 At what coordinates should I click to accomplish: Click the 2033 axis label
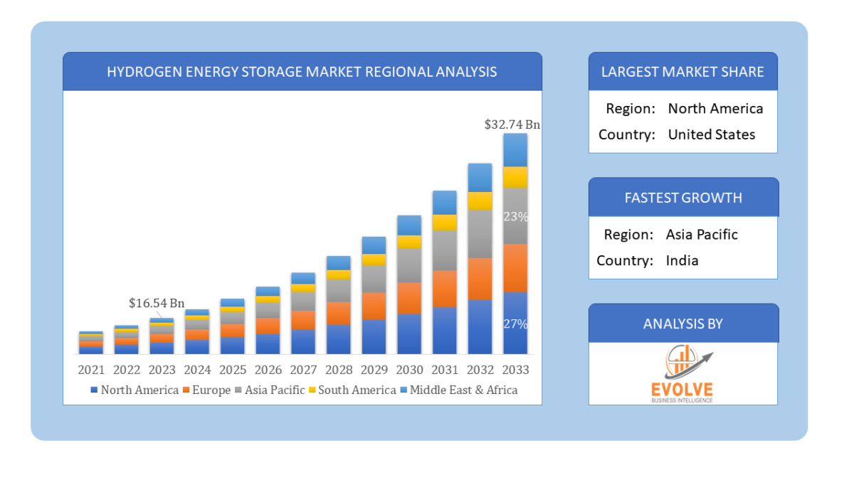point(515,370)
